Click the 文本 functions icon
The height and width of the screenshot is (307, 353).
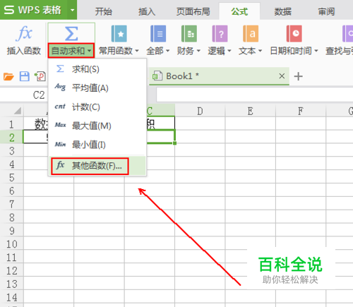[x=251, y=34]
